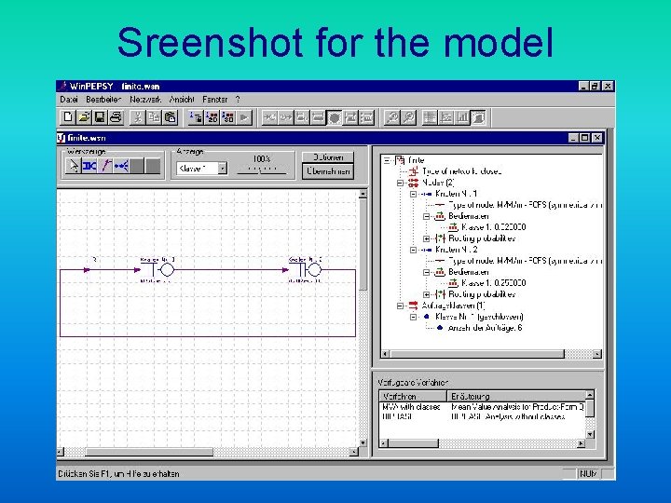Click the red Nodes (2) icon in tree
The width and height of the screenshot is (671, 503).
click(413, 183)
